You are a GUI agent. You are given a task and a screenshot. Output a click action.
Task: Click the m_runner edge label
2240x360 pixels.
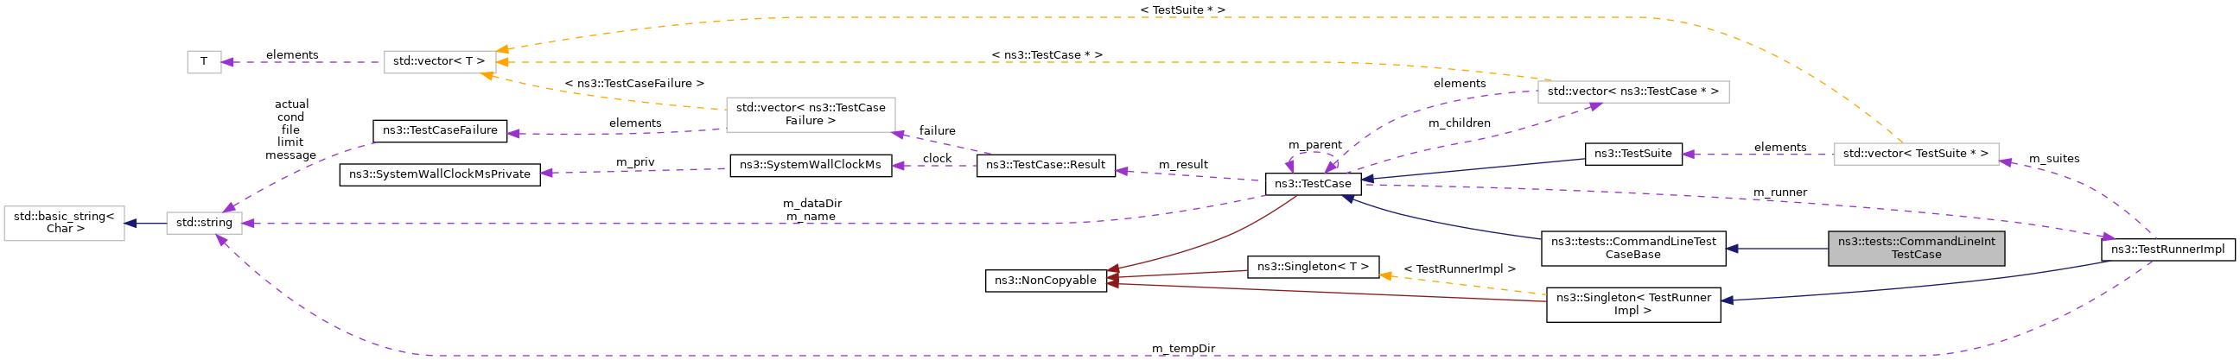click(1780, 193)
